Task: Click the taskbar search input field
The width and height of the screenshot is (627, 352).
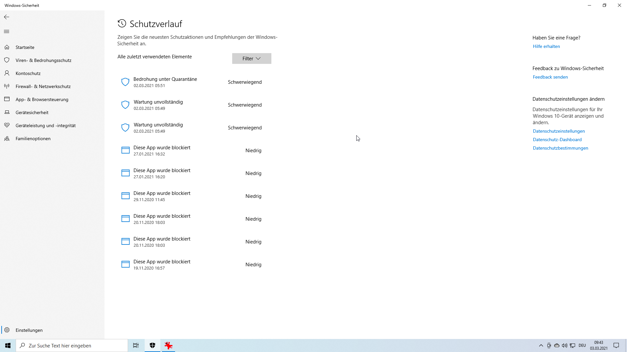Action: coord(72,345)
